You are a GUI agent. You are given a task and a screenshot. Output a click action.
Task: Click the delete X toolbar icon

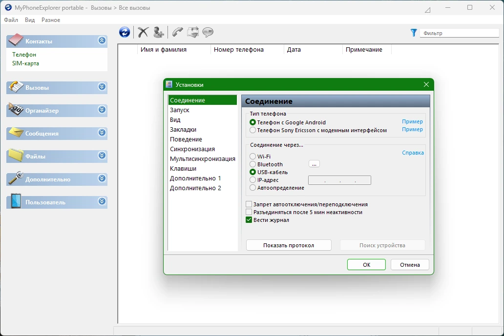pos(143,32)
